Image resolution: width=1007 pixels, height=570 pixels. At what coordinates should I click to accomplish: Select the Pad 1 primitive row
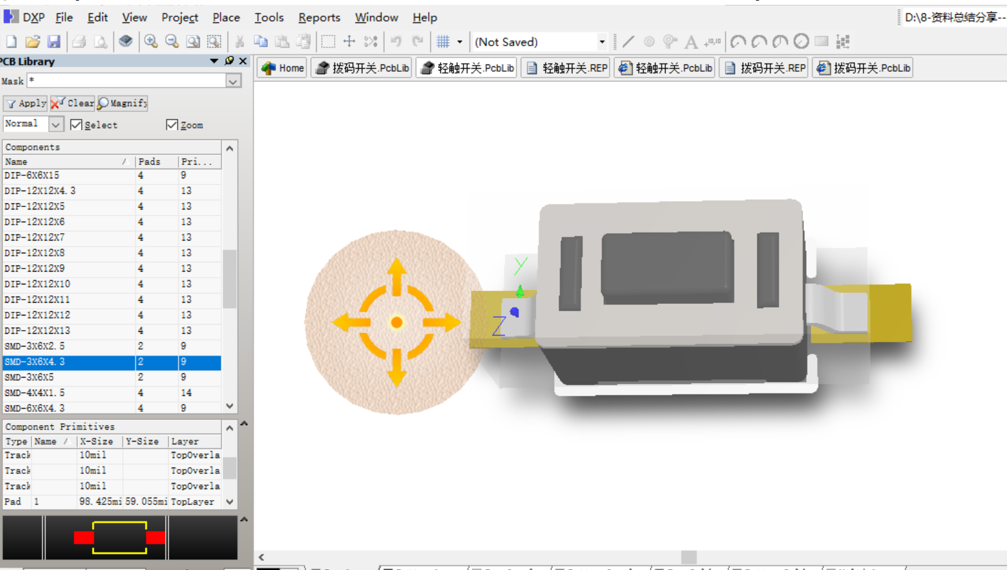point(112,502)
